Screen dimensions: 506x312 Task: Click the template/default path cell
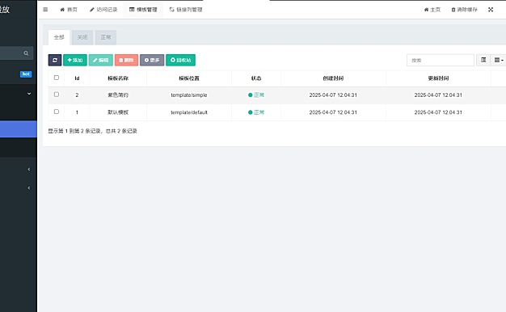(189, 112)
